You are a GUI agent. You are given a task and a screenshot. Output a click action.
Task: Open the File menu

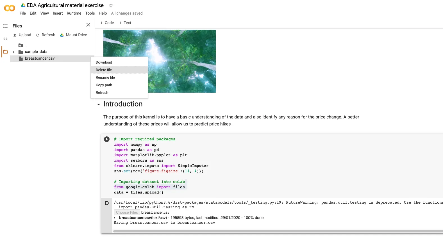point(23,13)
